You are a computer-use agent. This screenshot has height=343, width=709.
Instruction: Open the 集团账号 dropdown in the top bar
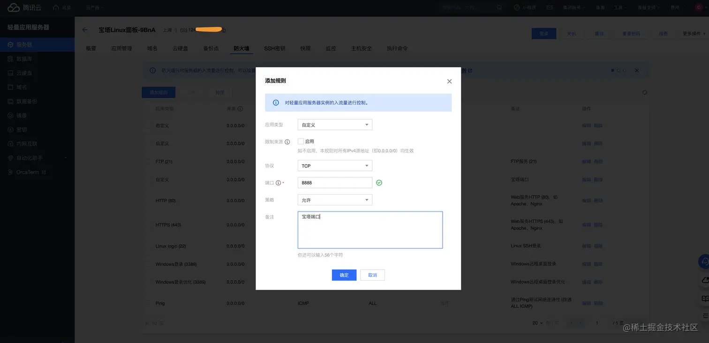coord(574,7)
